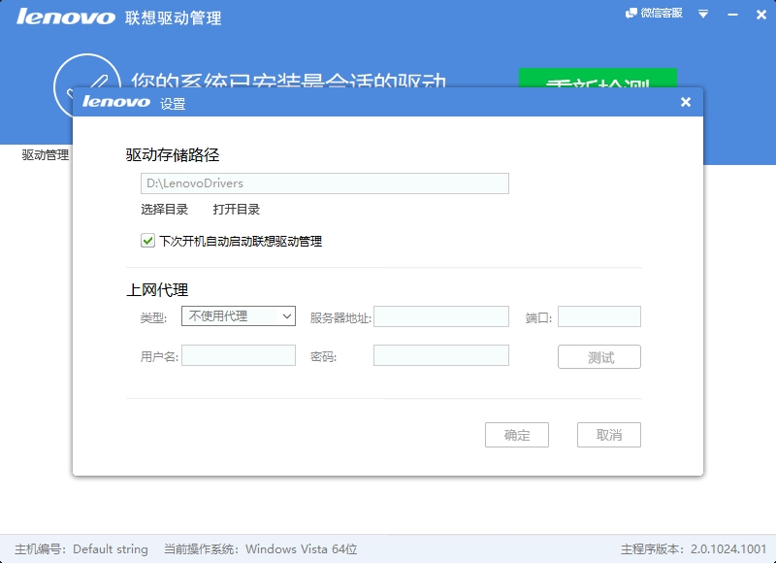Click the green 重新检测 button in main window
This screenshot has height=563, width=776.
pos(598,79)
